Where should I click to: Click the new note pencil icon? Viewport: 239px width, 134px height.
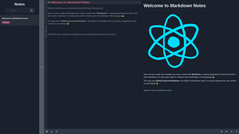coord(31,10)
